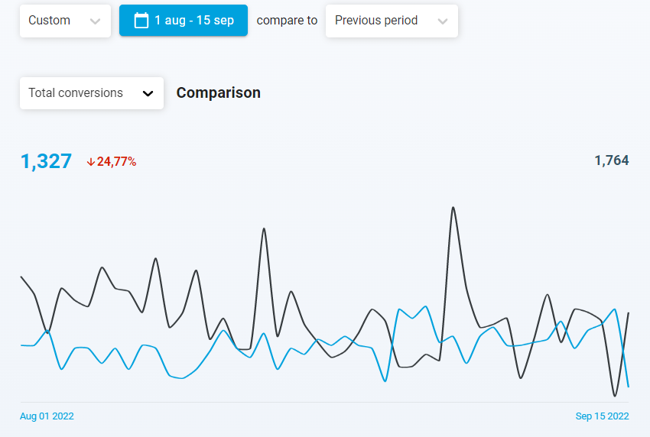Image resolution: width=650 pixels, height=437 pixels.
Task: Select the Comparison heading
Action: pos(219,93)
